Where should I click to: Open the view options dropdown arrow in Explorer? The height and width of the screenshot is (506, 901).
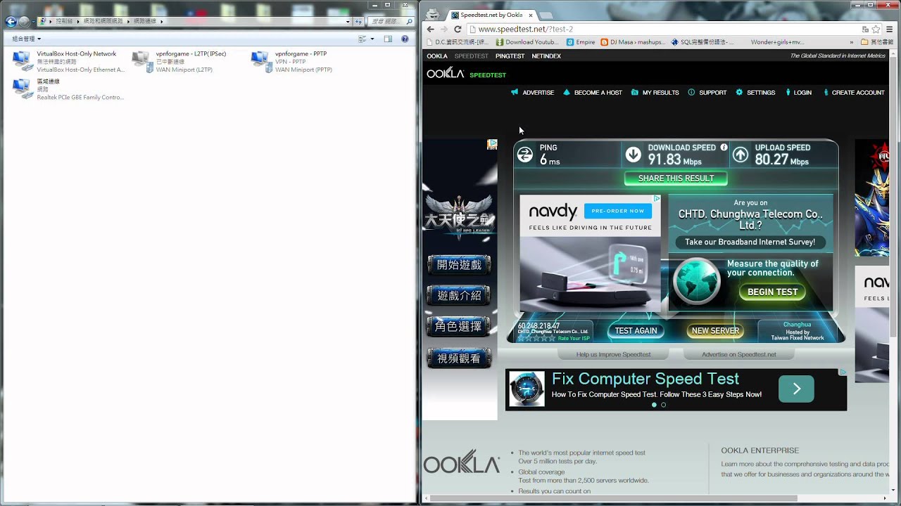click(x=372, y=39)
